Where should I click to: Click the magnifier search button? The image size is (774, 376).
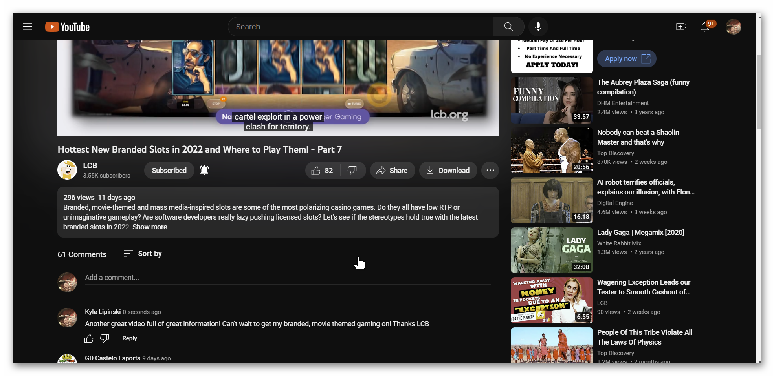click(508, 27)
